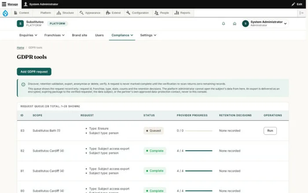The image size is (308, 193).
Task: Run the queued request 83
Action: click(x=270, y=131)
